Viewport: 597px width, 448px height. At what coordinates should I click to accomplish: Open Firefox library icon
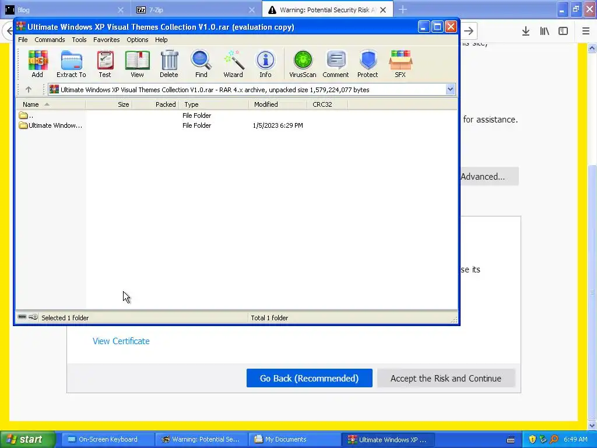545,32
